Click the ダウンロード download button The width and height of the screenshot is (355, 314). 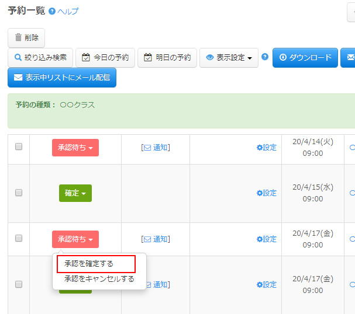[x=305, y=58]
